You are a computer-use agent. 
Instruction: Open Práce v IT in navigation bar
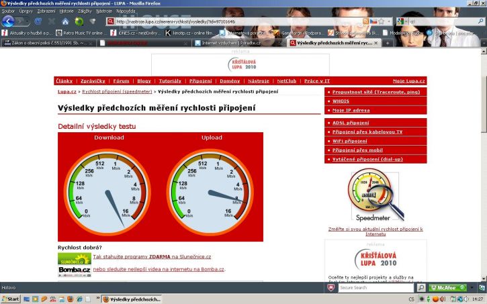317,81
